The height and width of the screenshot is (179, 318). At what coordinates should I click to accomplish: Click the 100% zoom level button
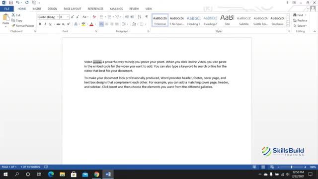(313, 167)
